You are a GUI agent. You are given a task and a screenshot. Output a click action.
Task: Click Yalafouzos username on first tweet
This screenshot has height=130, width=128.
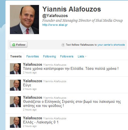32,64
